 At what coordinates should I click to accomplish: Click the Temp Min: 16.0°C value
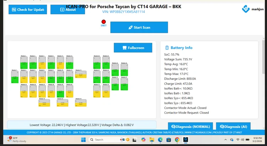coord(176,69)
